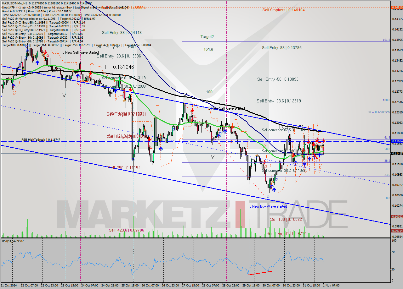Click the 'FSB-HighToBreak | 0.116747' label
Image resolution: width=403 pixels, height=289 pixels.
pyautogui.click(x=41, y=139)
